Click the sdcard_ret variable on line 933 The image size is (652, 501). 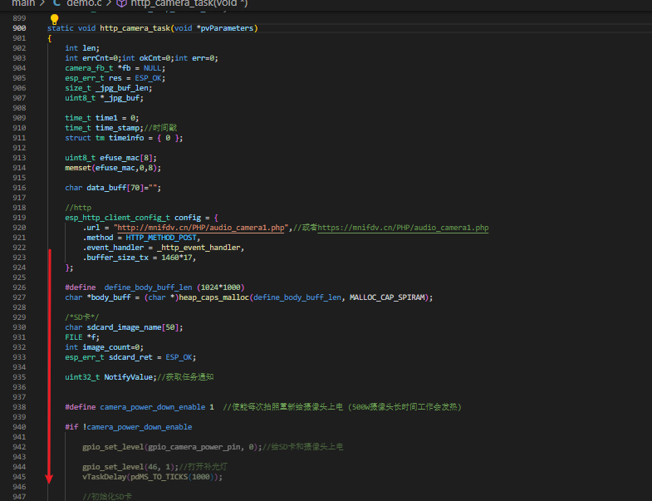pyautogui.click(x=130, y=357)
